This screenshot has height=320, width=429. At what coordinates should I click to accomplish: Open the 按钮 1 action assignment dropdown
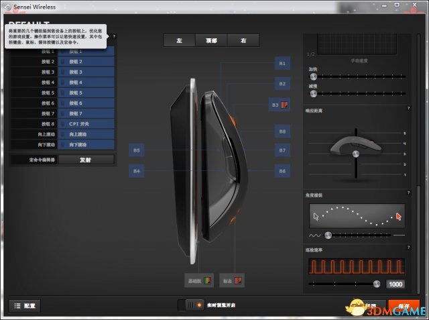tap(86, 51)
